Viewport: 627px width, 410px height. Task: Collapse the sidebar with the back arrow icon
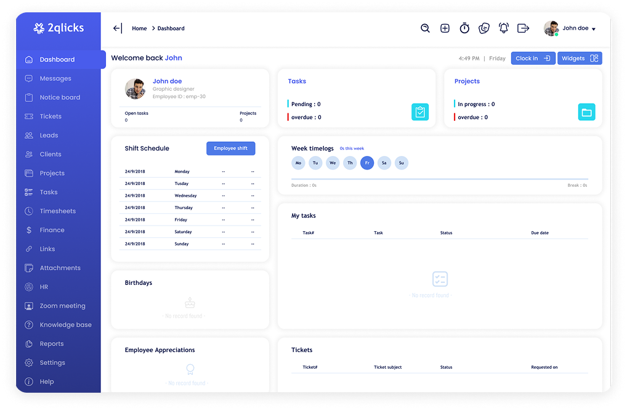(117, 28)
